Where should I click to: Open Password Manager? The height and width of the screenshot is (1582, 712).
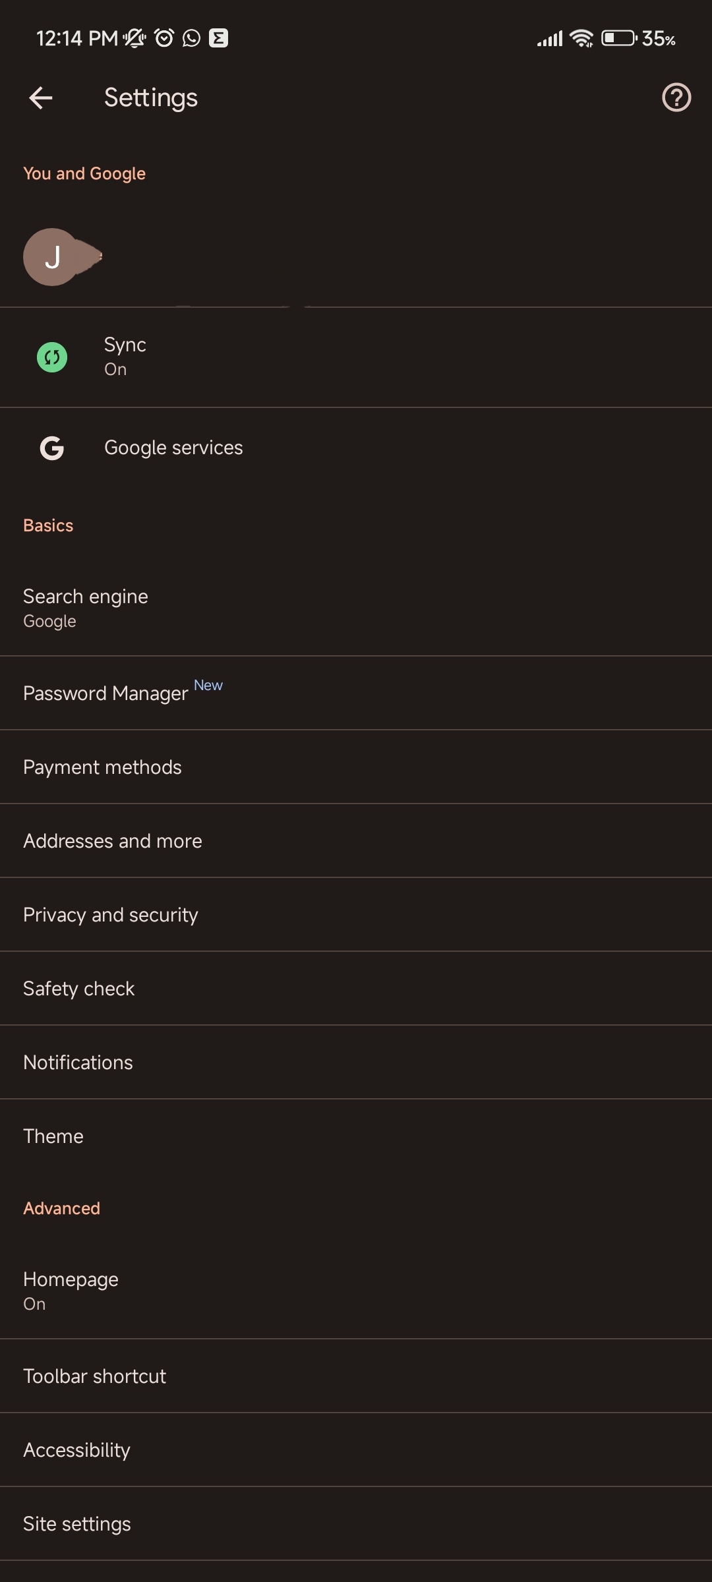pyautogui.click(x=105, y=693)
